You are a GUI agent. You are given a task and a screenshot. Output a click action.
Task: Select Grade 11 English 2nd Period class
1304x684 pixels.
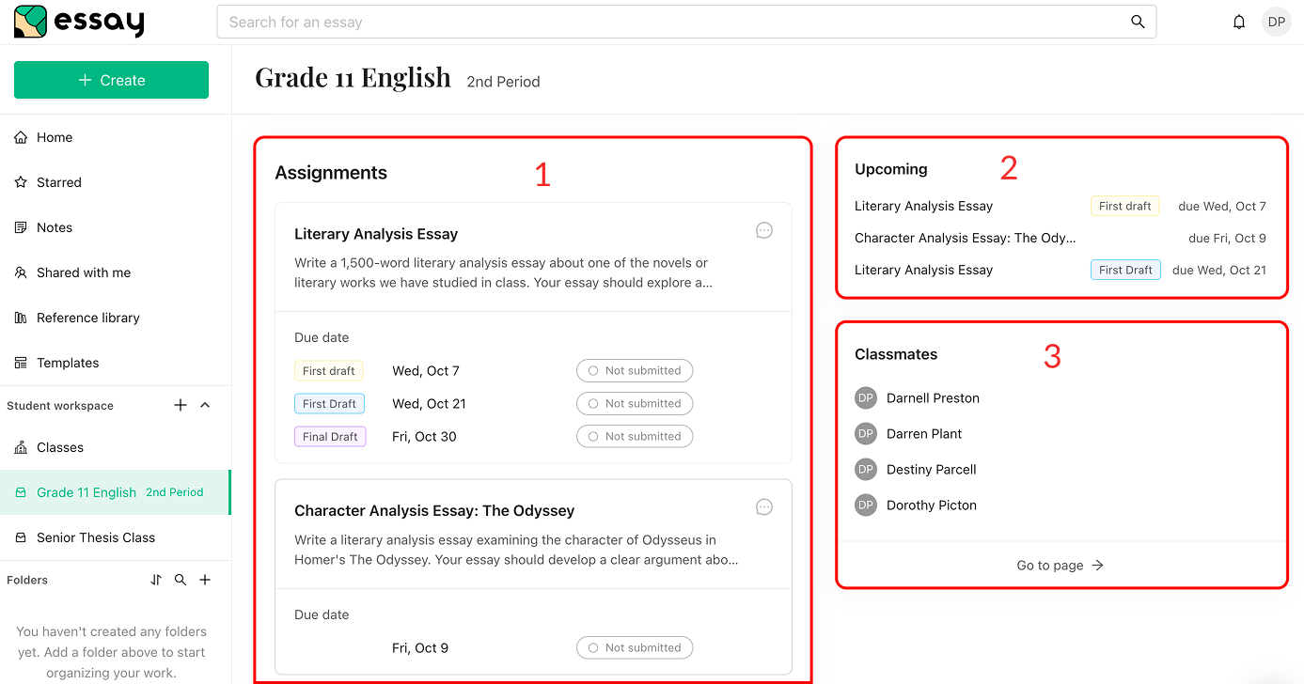116,492
